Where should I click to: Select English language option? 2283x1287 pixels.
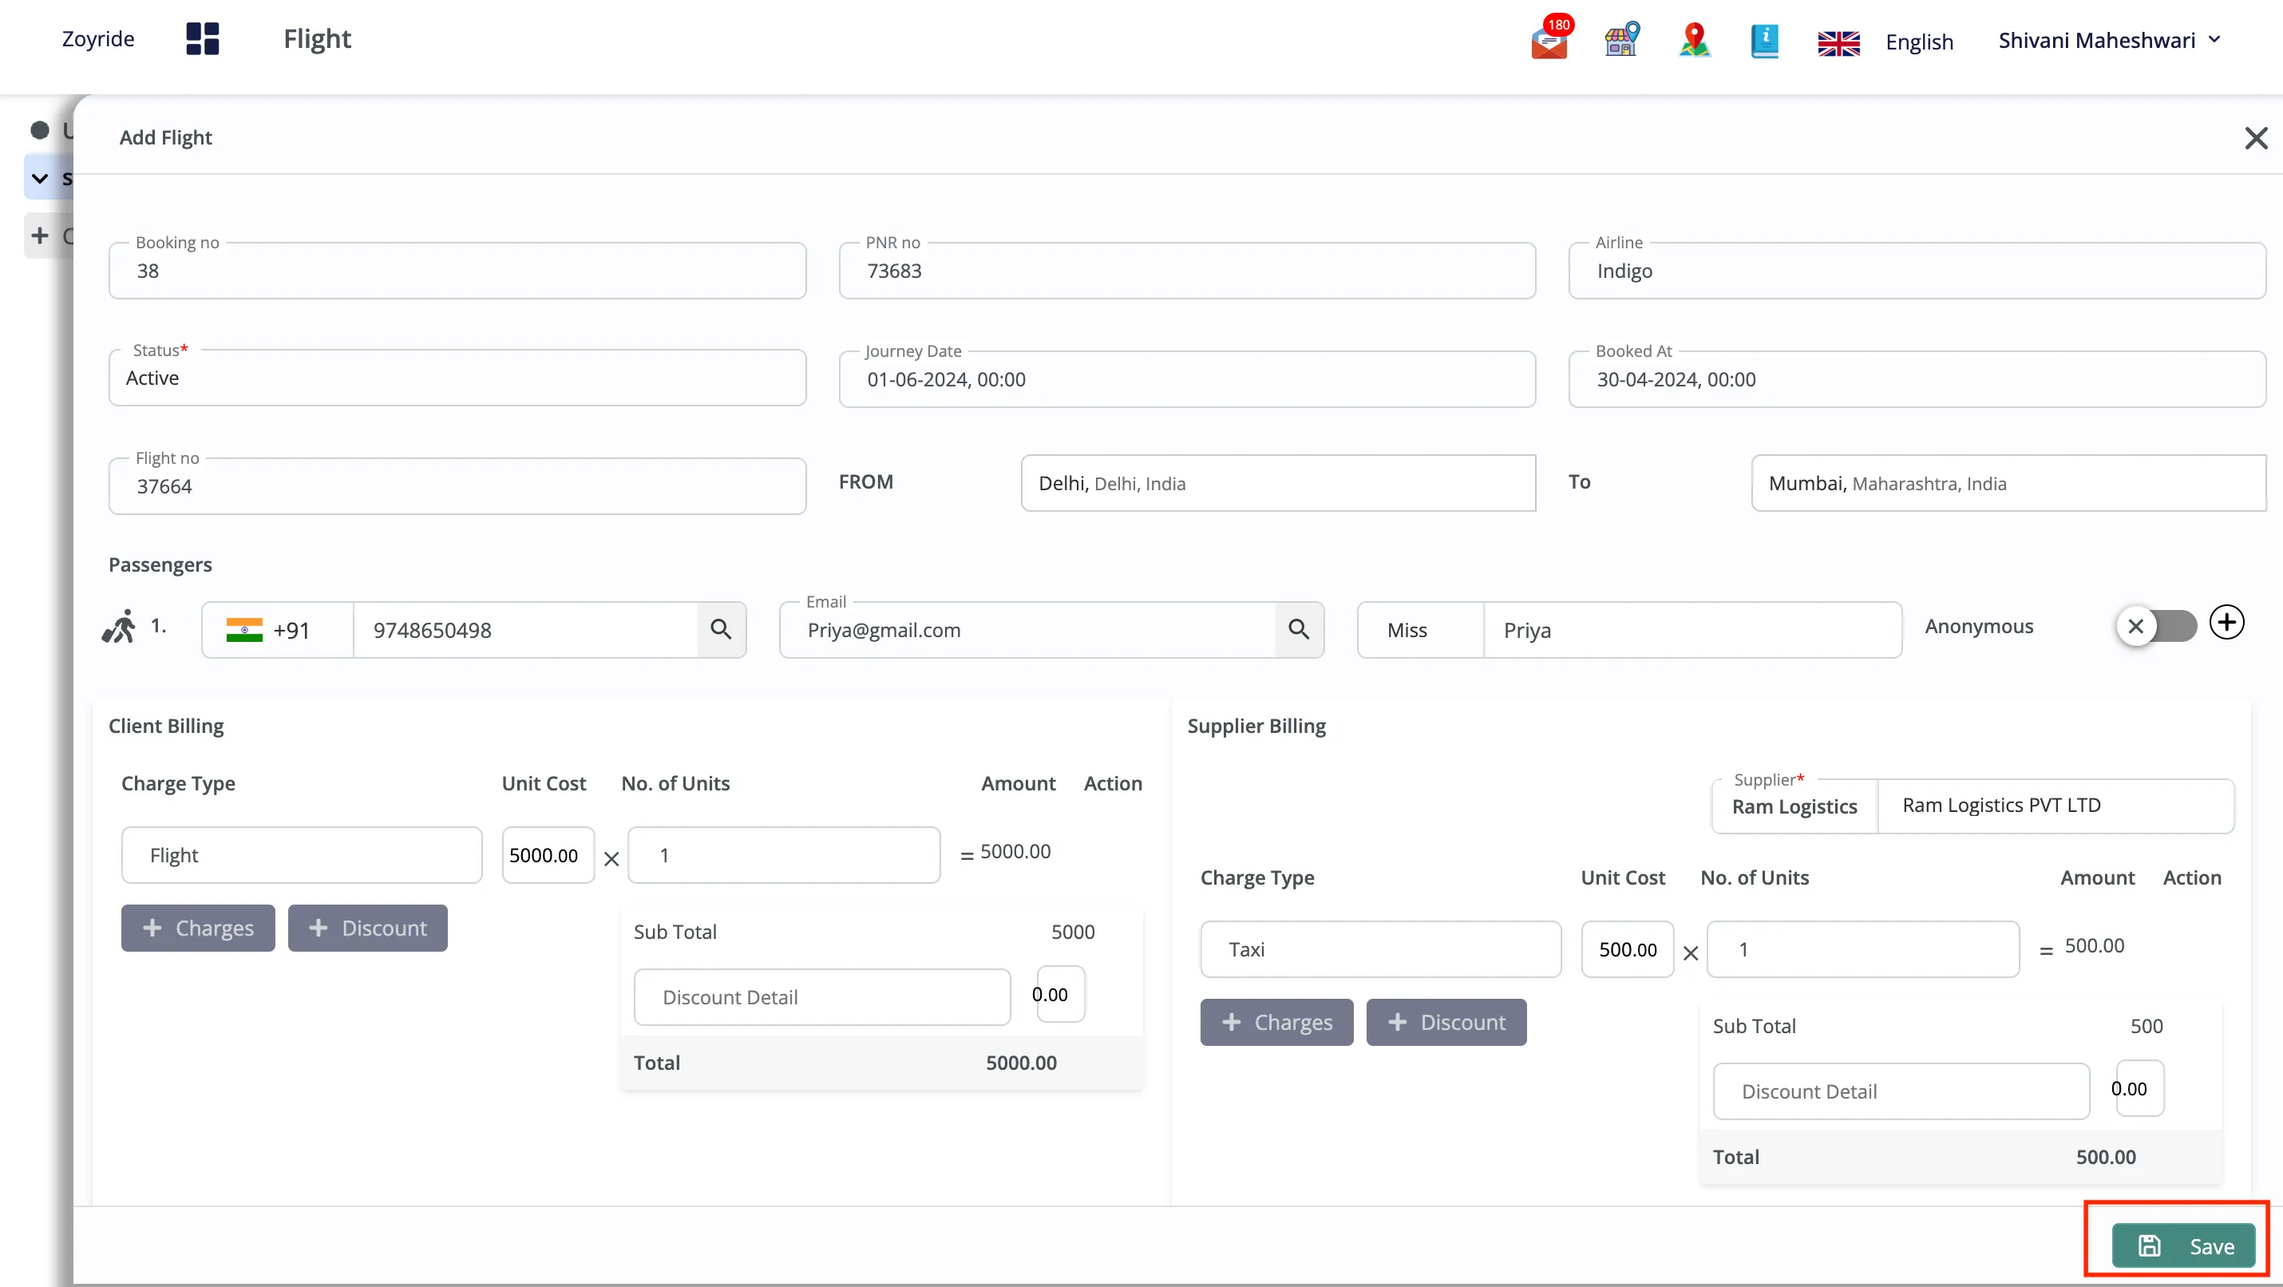click(1919, 42)
